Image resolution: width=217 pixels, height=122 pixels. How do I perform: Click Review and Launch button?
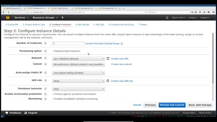(172, 105)
